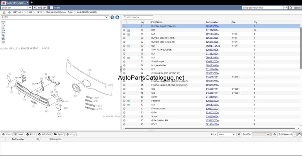Minimize the pick list panel
This screenshot has width=302, height=156.
295,134
